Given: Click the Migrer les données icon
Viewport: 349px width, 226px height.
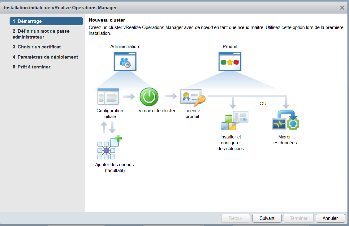Looking at the screenshot, I should click(x=286, y=120).
